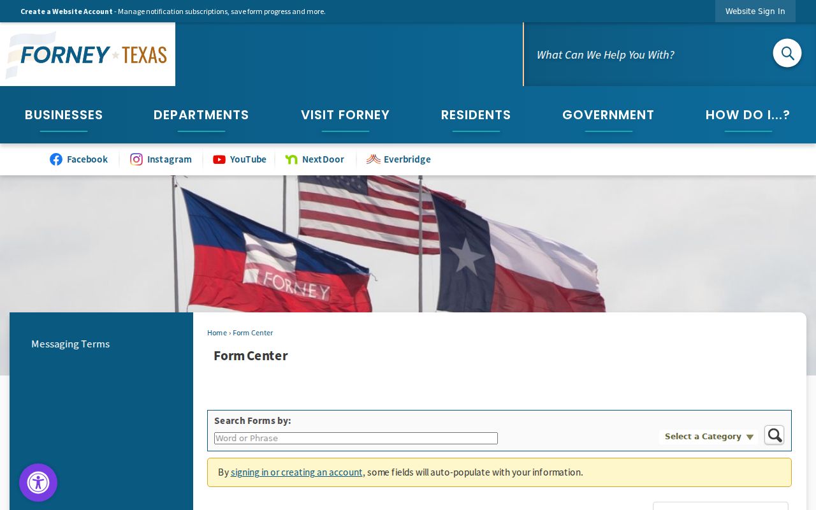Open the Visit Forney menu
Viewport: 816px width, 510px height.
[x=345, y=115]
